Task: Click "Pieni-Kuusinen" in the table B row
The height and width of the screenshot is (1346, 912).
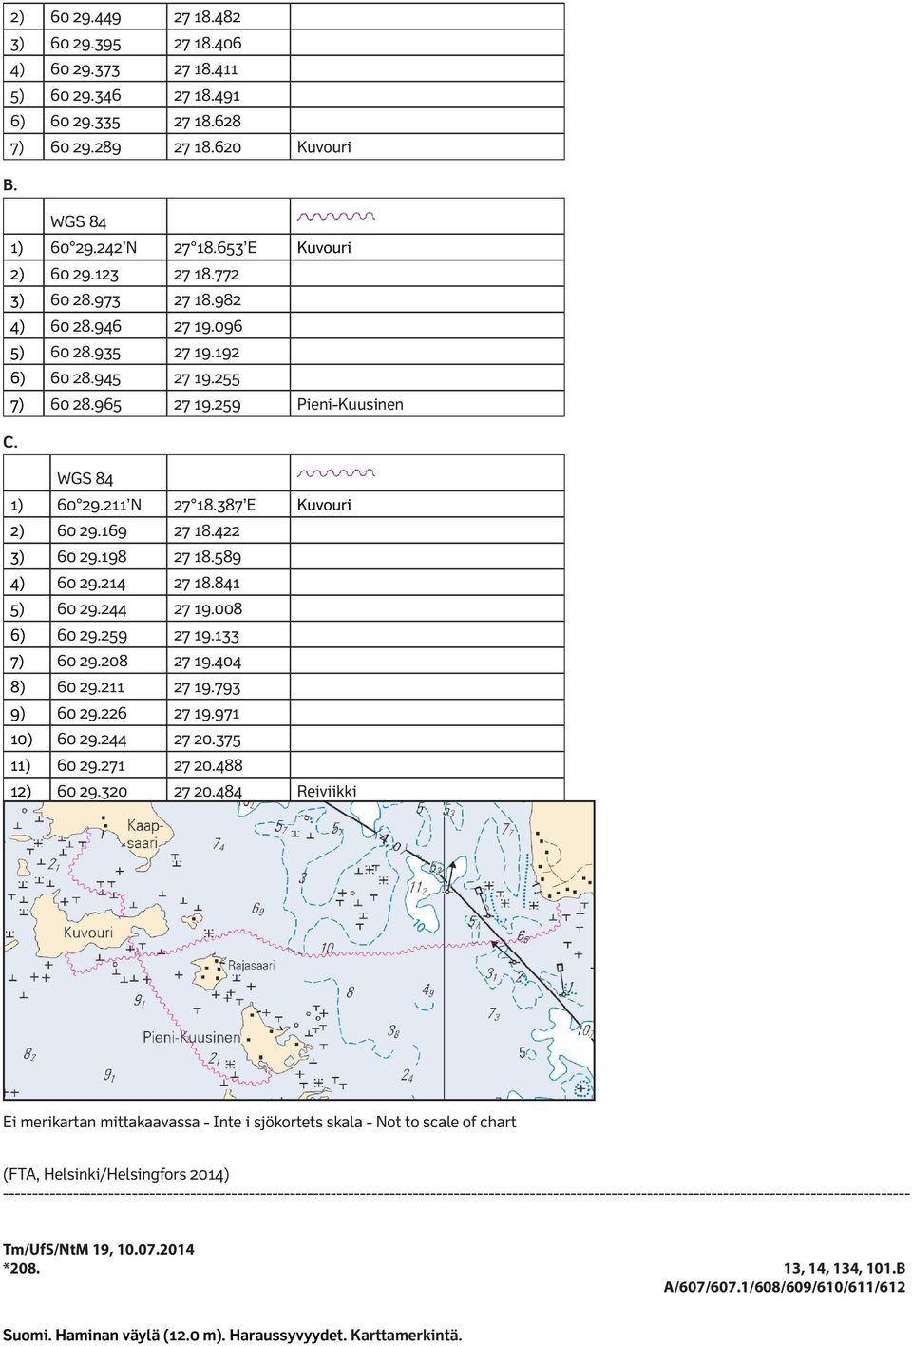Action: point(351,404)
